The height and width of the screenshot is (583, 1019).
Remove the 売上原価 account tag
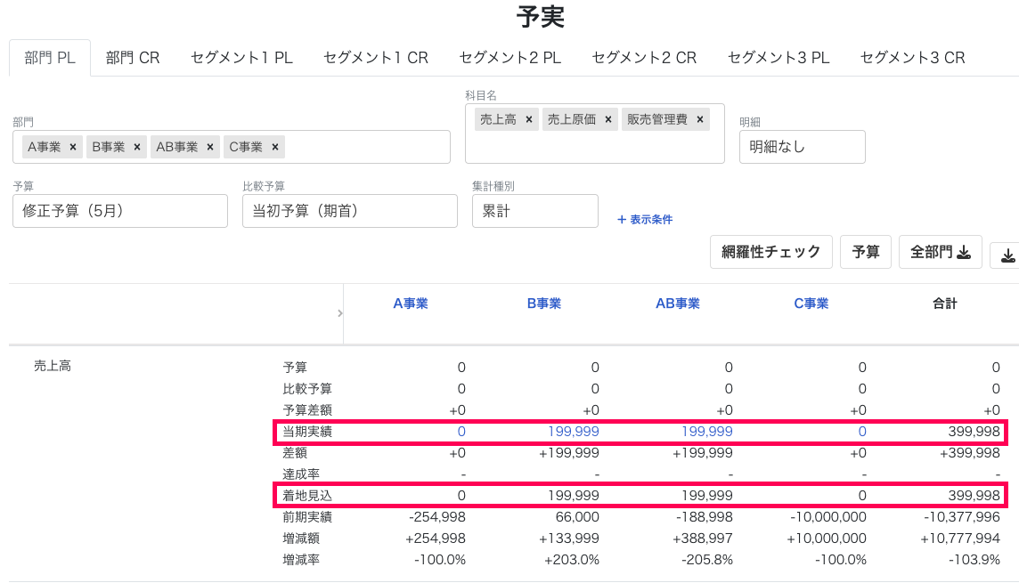[x=608, y=119]
